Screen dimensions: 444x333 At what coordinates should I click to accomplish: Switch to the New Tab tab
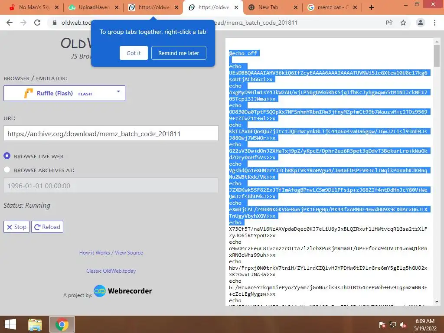click(x=272, y=8)
